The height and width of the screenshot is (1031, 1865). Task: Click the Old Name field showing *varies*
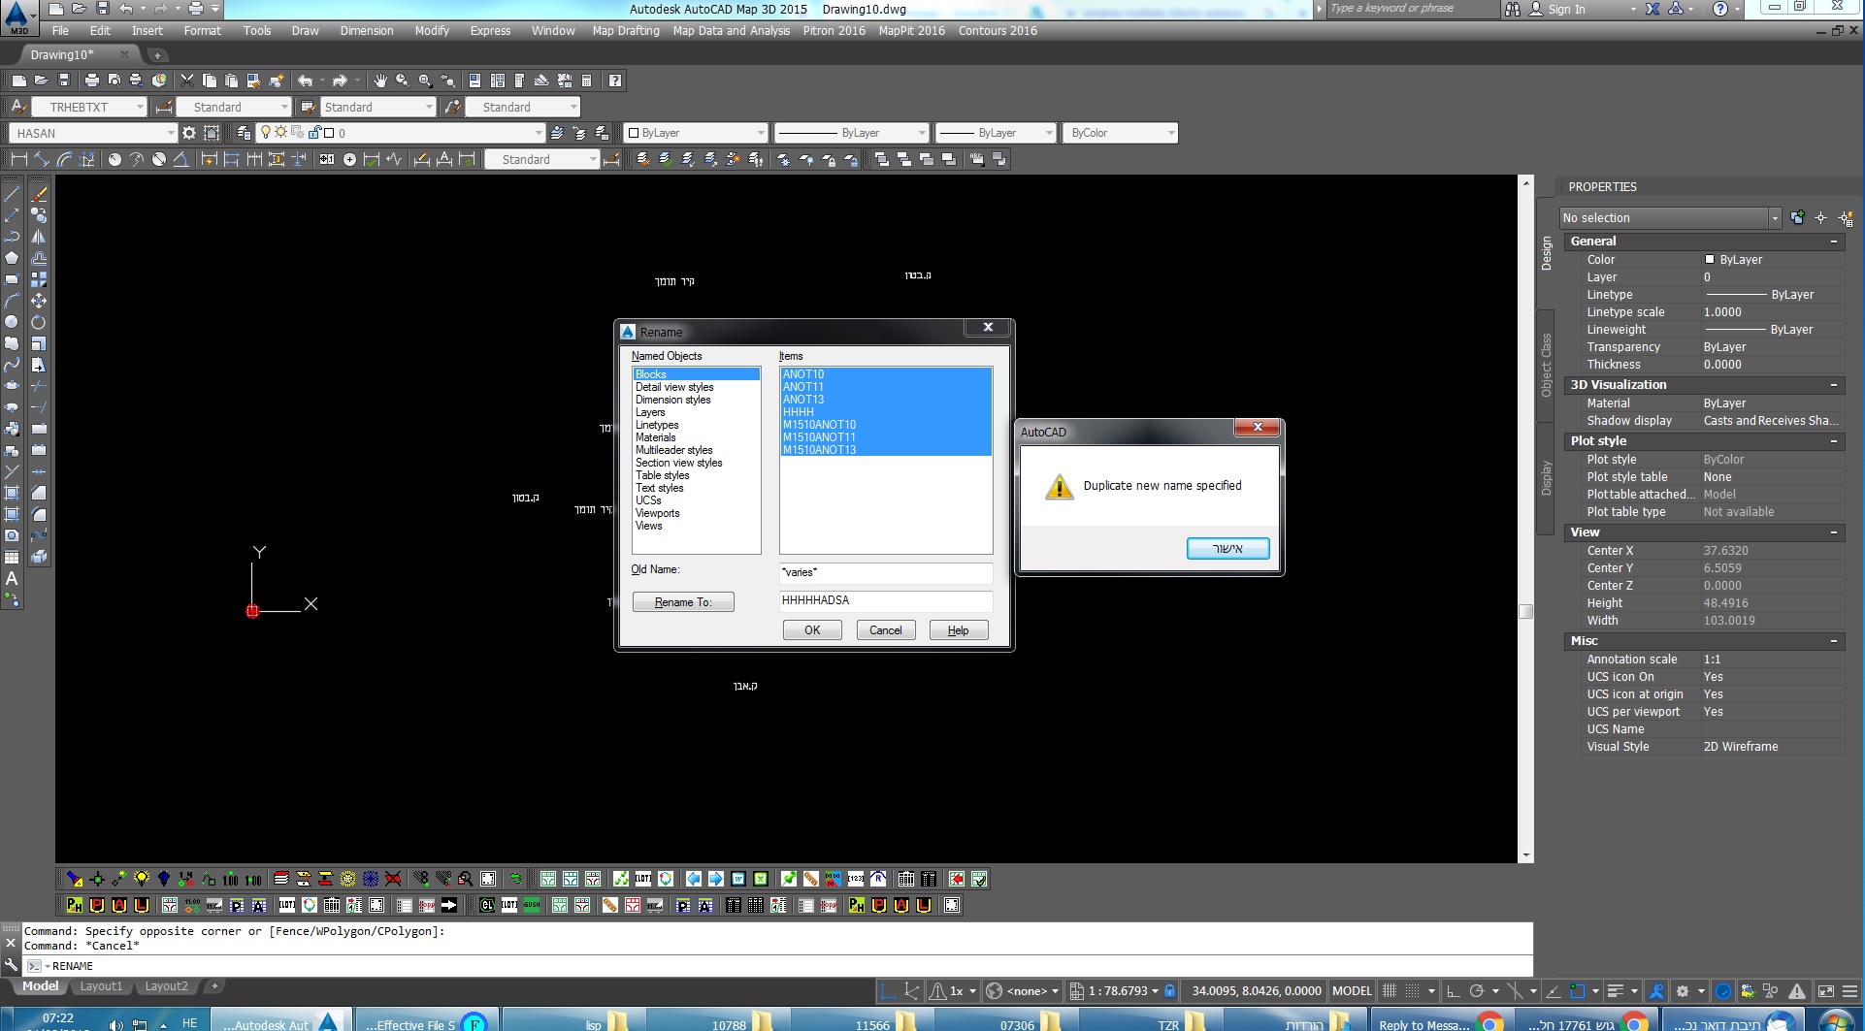(884, 572)
